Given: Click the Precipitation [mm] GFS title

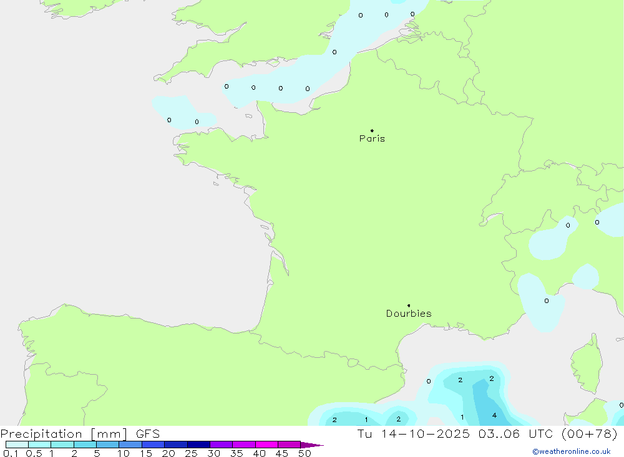Looking at the screenshot, I should [80, 433].
